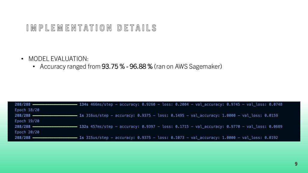
Task: Click the progress bar beside 134s
Action: click(55, 105)
